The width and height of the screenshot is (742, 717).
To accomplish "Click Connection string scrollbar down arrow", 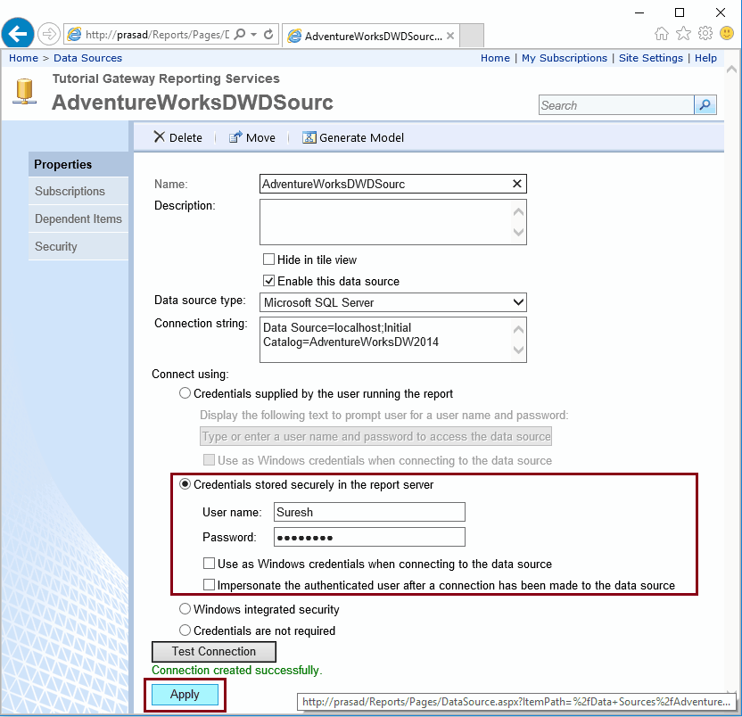I will (519, 350).
